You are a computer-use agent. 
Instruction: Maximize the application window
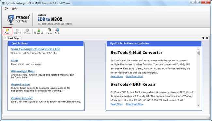pos(198,2)
